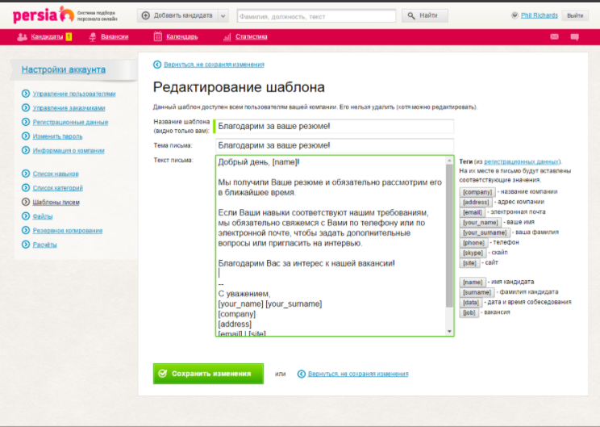Viewport: 600px width, 427px height.
Task: Open Резервное копирование
Action: coord(68,231)
